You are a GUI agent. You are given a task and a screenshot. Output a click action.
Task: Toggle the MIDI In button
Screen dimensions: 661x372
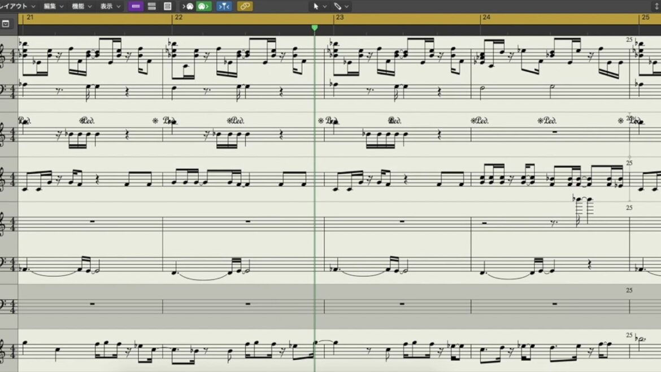(188, 6)
